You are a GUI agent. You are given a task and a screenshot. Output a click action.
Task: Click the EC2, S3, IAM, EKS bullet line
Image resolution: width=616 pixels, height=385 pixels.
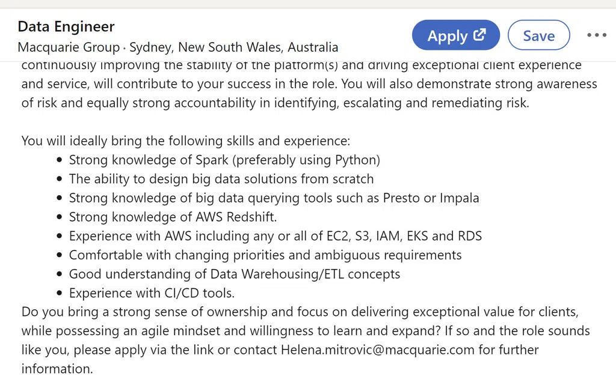[x=276, y=236]
